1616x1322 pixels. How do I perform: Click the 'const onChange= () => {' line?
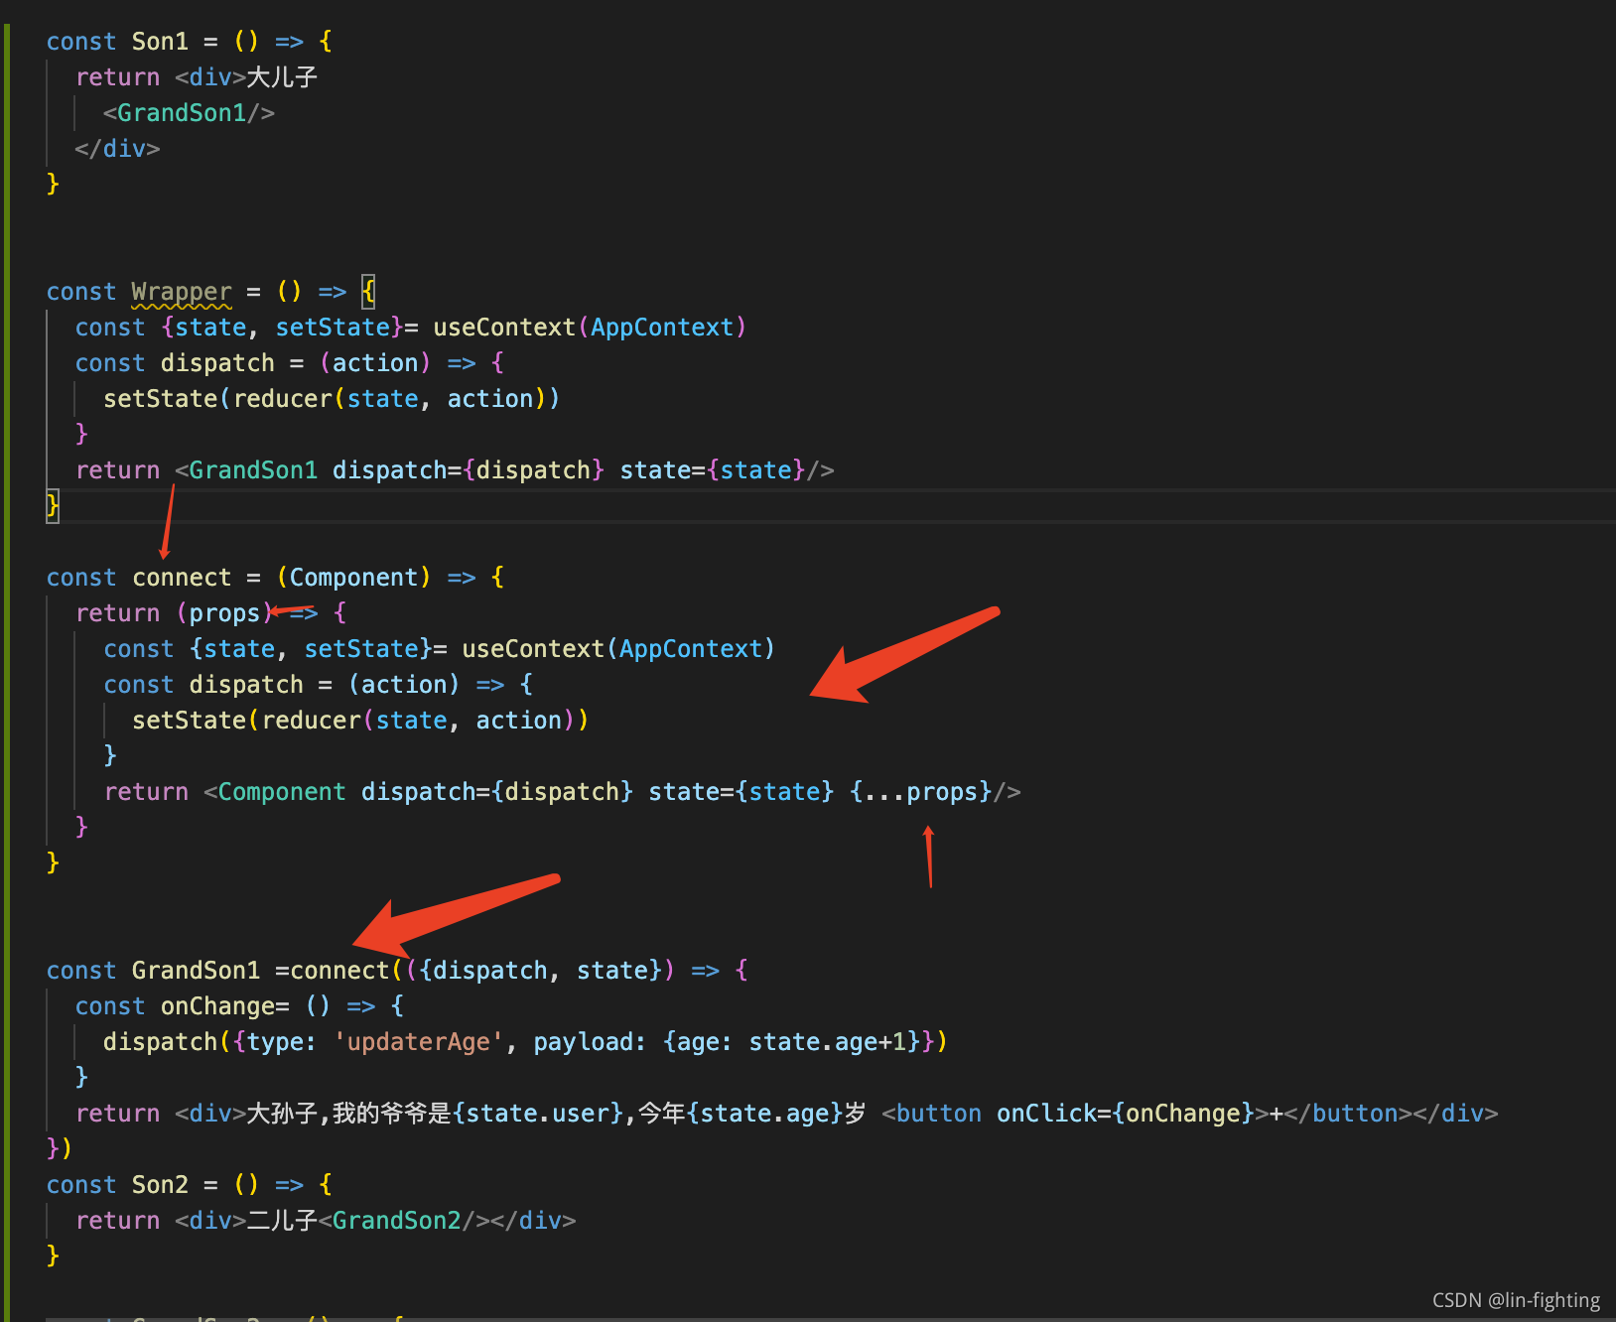[239, 1006]
